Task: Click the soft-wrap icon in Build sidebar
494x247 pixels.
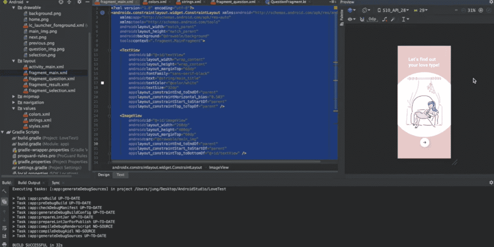Action: pos(4,228)
